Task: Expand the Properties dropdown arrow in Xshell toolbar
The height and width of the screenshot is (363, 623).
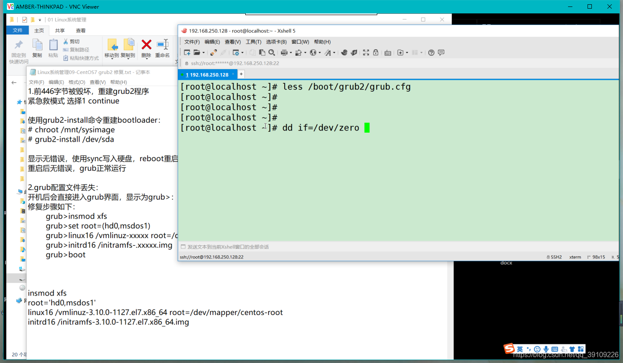Action: [242, 53]
